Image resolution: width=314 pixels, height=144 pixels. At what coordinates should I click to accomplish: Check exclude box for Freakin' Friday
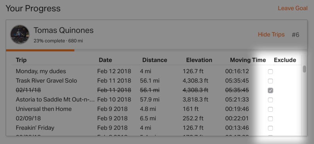(x=270, y=128)
